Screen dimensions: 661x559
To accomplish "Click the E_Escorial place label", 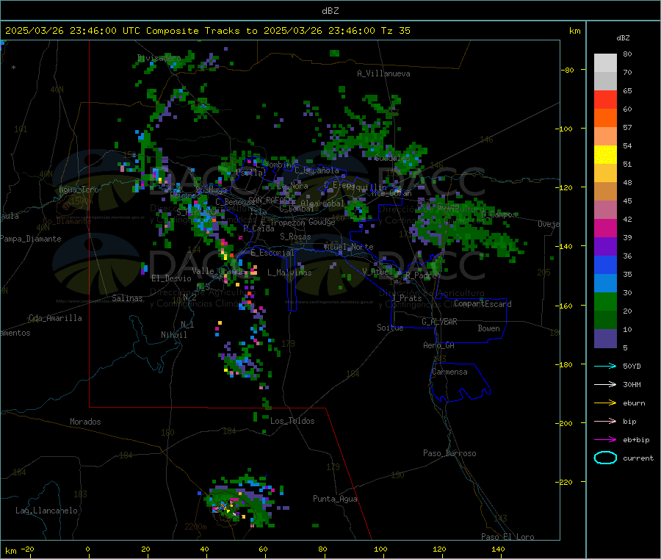I will pos(272,253).
